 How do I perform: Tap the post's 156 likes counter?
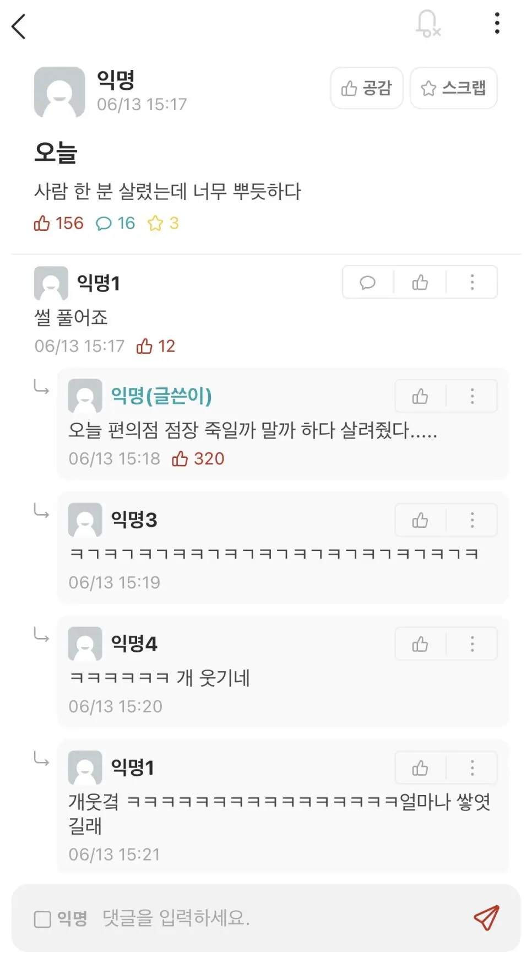tap(59, 223)
